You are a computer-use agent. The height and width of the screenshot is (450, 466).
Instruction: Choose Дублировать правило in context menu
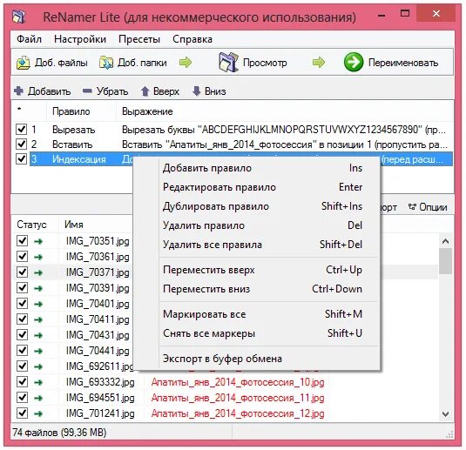pyautogui.click(x=257, y=206)
